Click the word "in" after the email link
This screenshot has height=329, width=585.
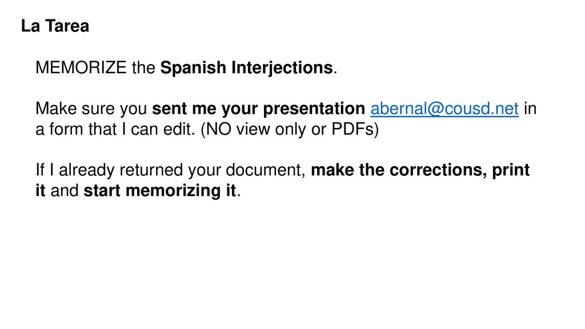click(x=530, y=109)
